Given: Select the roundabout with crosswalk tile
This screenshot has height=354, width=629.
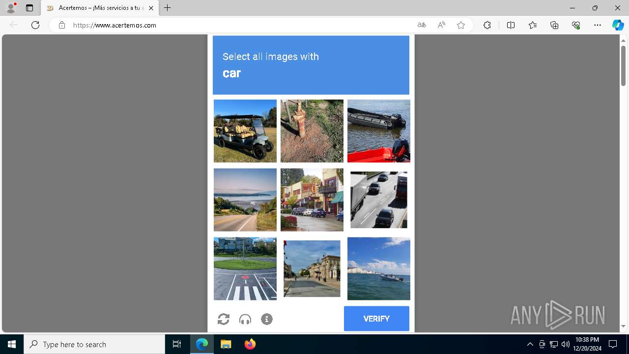Looking at the screenshot, I should (245, 268).
